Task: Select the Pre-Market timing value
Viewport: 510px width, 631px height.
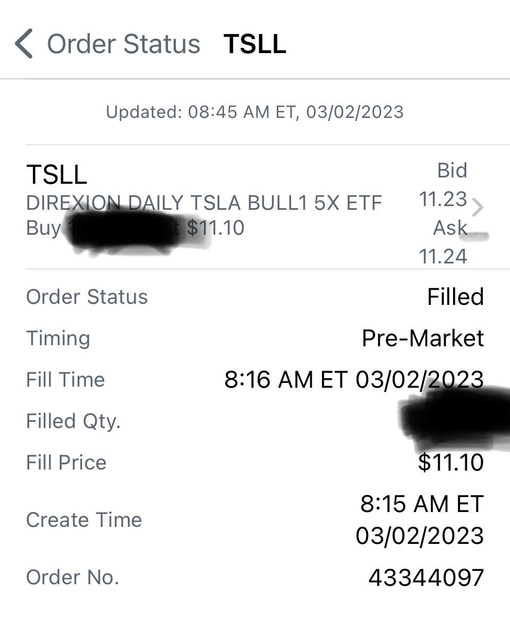Action: [x=423, y=338]
